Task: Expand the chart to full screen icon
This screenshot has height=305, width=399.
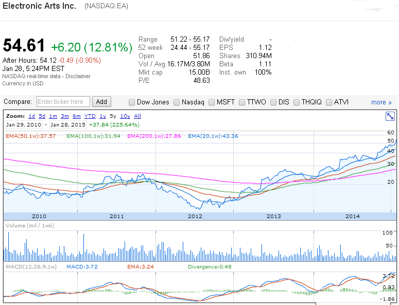Action: tap(390, 116)
